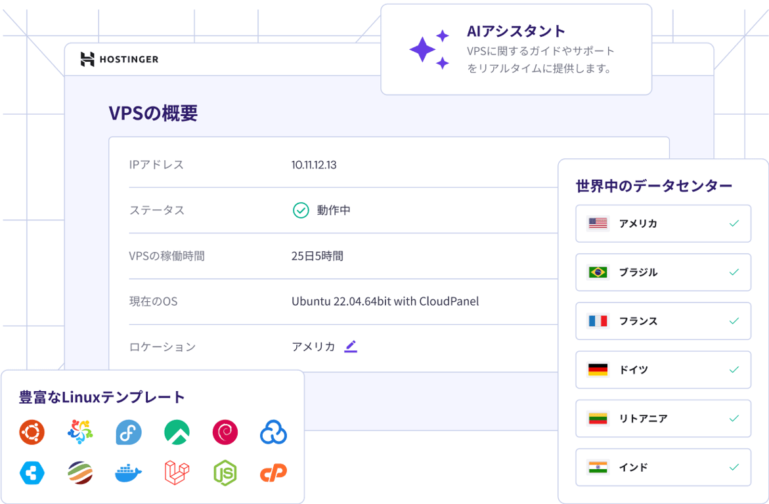769x504 pixels.
Task: Click the Brazil flag icon
Action: point(598,272)
